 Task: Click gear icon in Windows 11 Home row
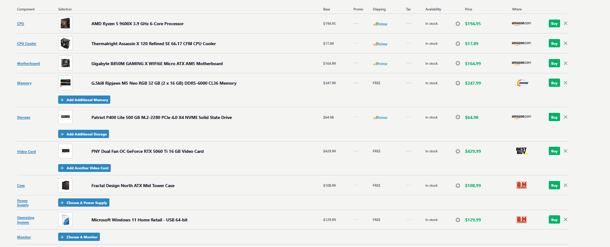pyautogui.click(x=458, y=220)
